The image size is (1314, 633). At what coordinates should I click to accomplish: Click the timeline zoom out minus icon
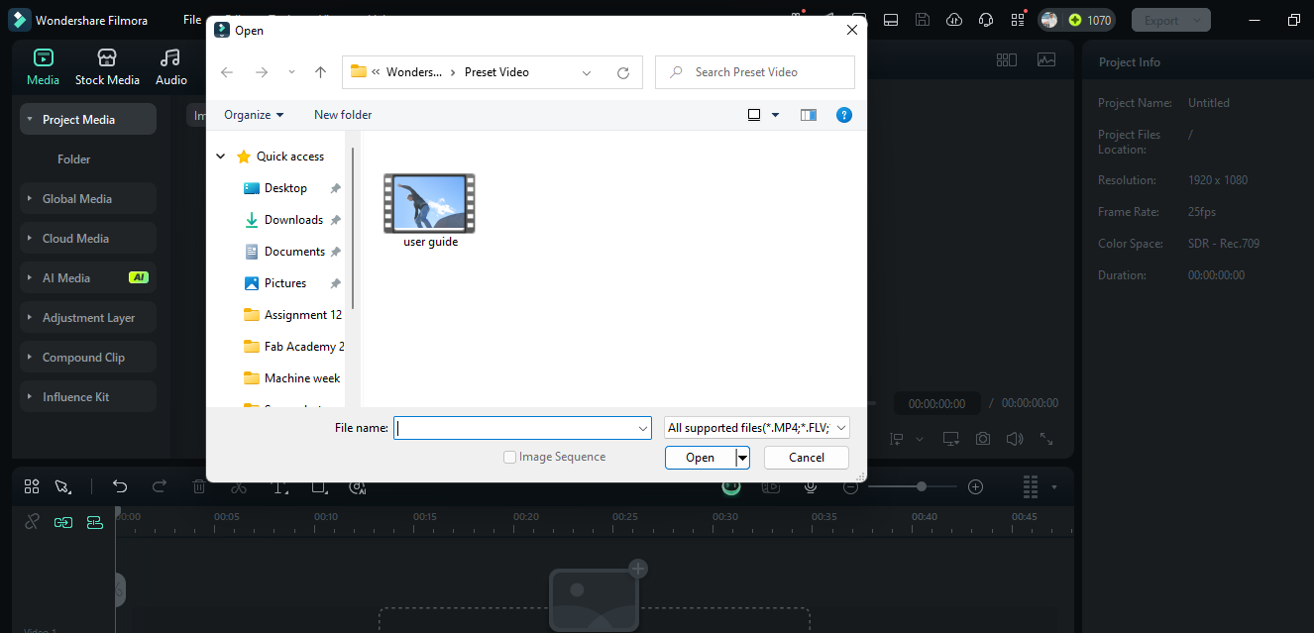pos(850,486)
